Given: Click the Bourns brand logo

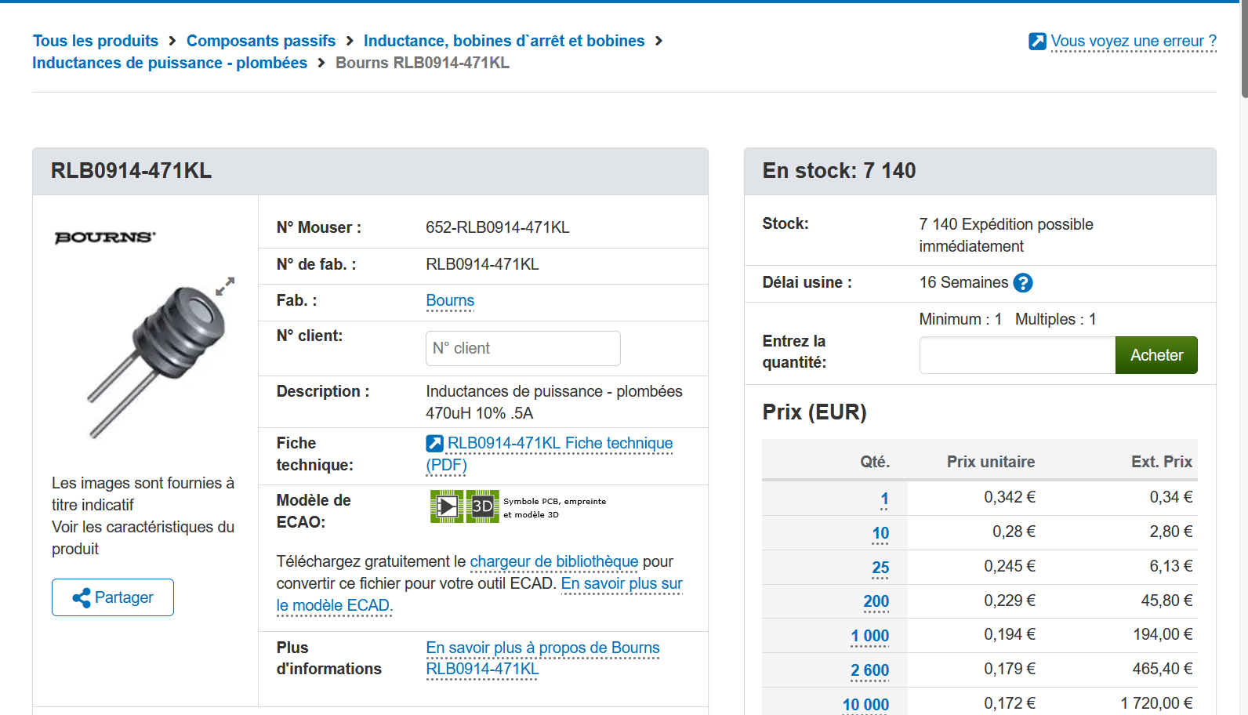Looking at the screenshot, I should [x=105, y=237].
